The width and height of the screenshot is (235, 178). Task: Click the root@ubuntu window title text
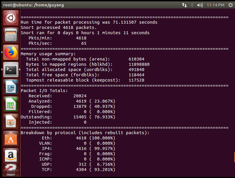34,5
